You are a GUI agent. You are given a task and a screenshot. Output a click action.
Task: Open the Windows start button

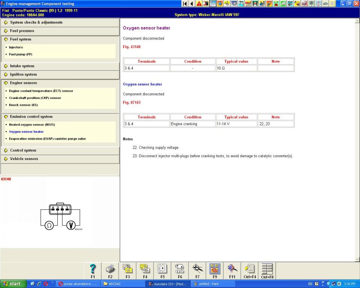coord(13,284)
